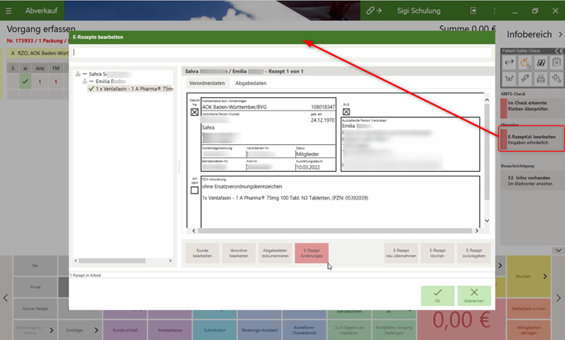Click the cross and drop icon in Patient Safety Check
This screenshot has height=340, width=565.
(556, 78)
